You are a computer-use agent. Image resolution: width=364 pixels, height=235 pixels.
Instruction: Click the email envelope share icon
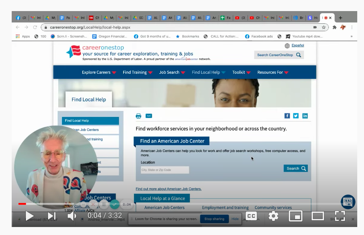point(149,116)
